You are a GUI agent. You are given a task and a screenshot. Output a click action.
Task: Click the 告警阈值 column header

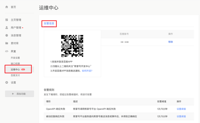(162, 102)
